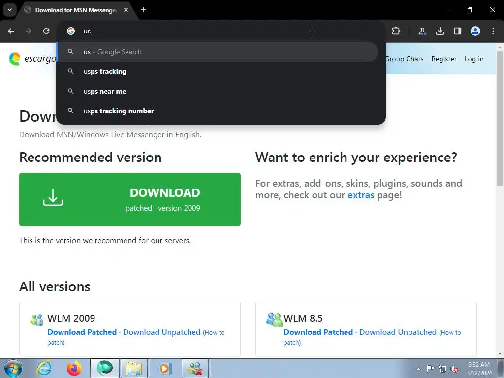
Task: Open the extras page link
Action: [x=361, y=195]
